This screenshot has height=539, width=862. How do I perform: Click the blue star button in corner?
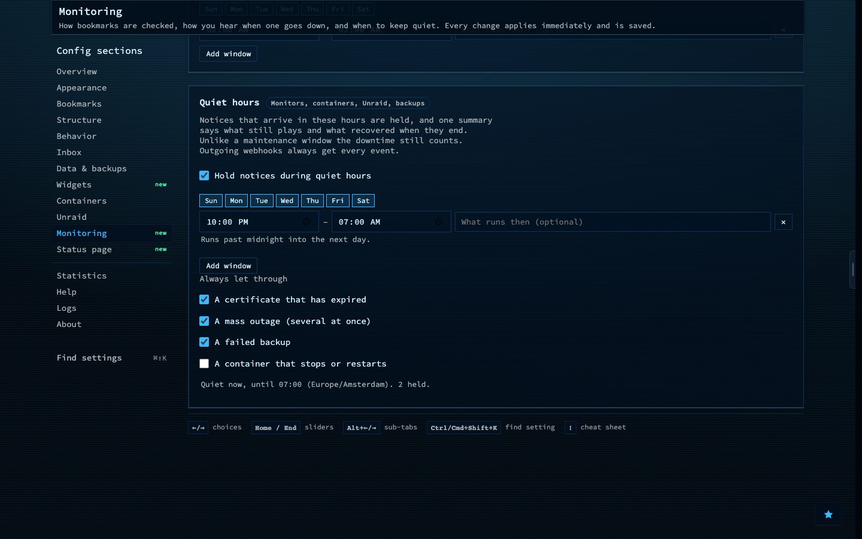(x=828, y=514)
